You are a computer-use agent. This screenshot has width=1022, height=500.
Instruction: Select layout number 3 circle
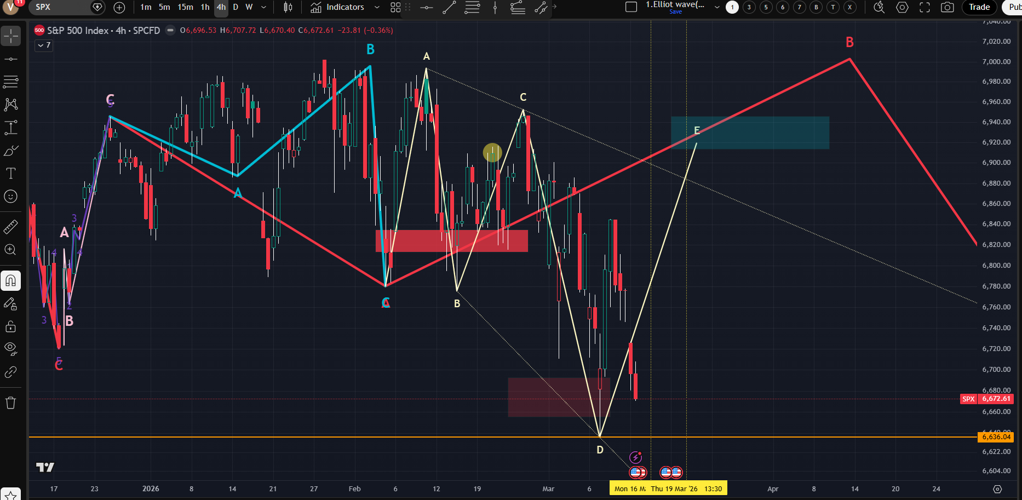pos(749,7)
